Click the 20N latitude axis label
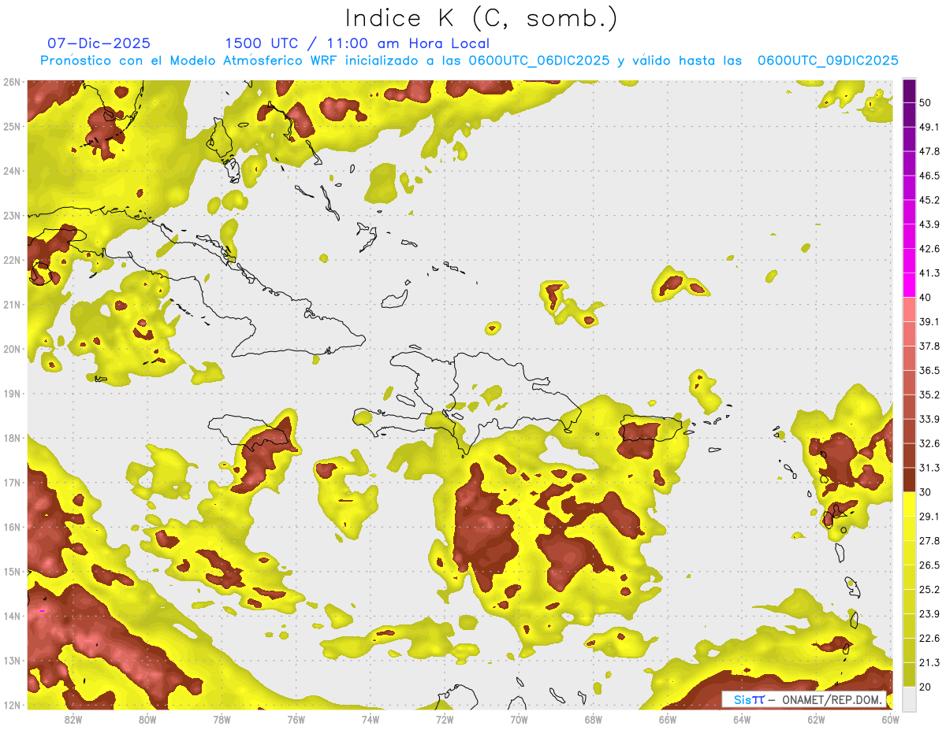 coord(11,349)
